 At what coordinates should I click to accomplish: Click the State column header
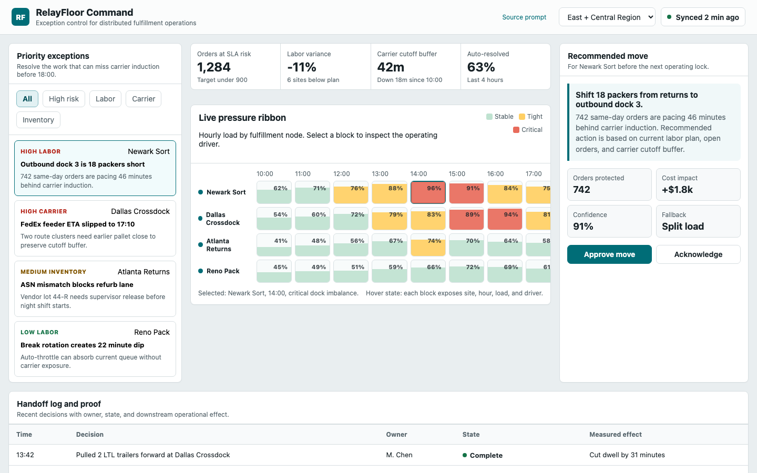point(471,435)
